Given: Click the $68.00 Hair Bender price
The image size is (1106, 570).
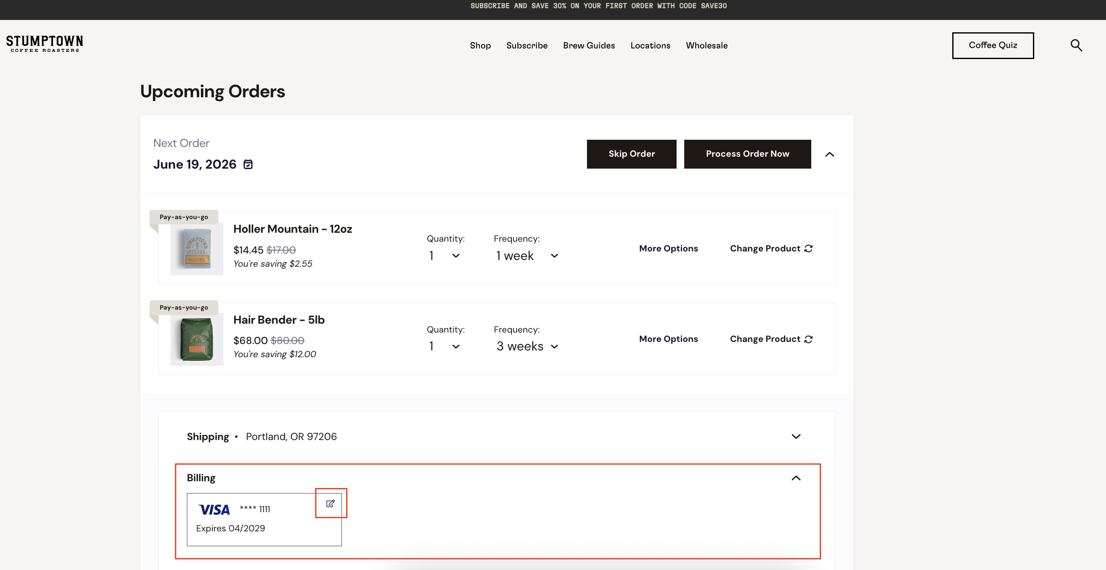Looking at the screenshot, I should point(250,340).
